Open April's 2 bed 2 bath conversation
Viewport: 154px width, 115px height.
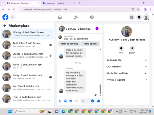tap(27, 45)
